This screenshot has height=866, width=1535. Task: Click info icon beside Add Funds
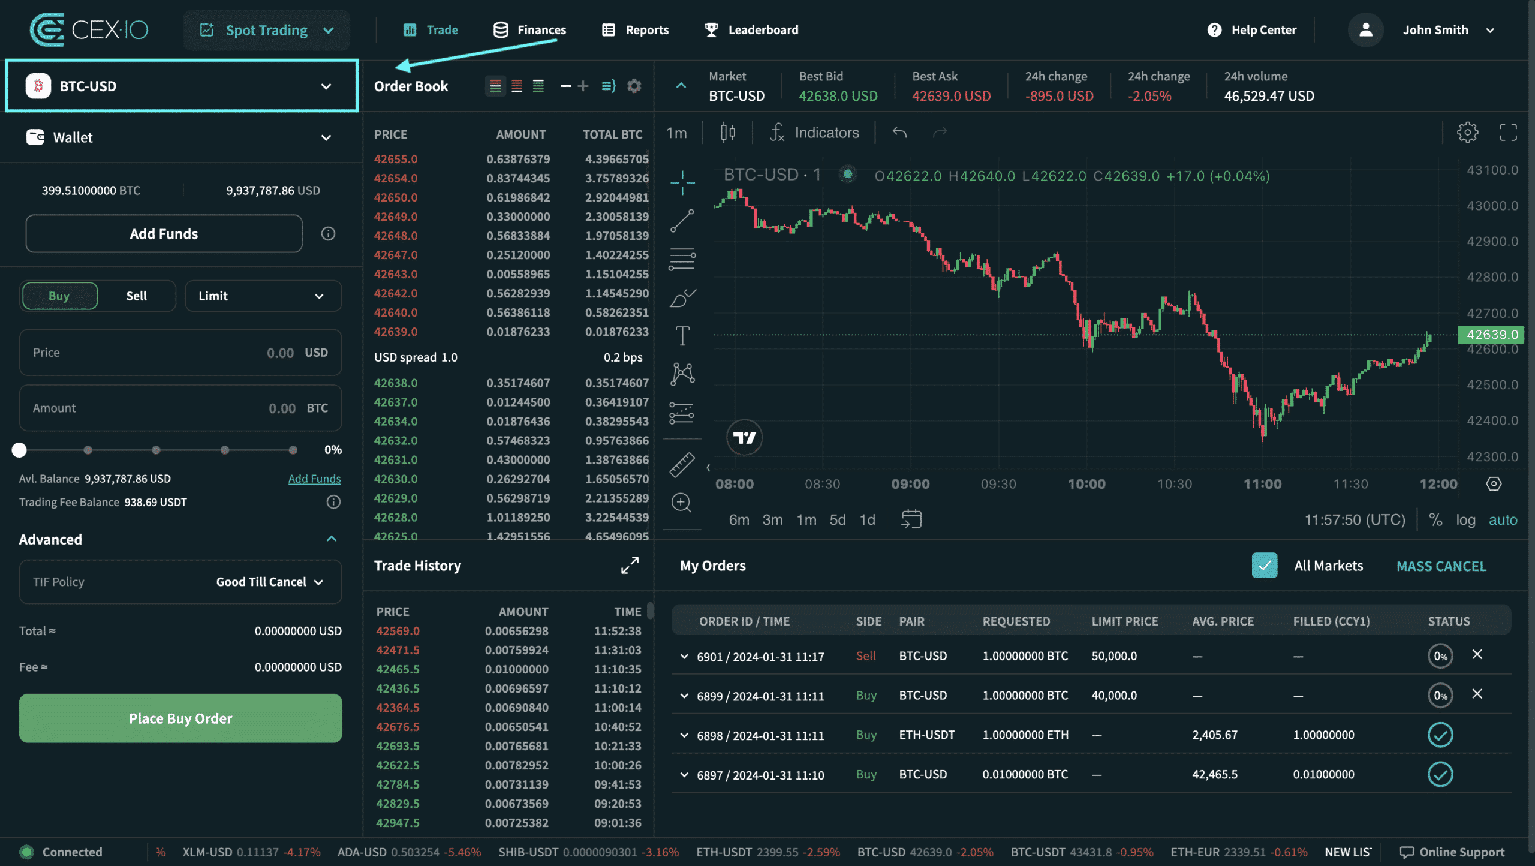click(x=328, y=234)
